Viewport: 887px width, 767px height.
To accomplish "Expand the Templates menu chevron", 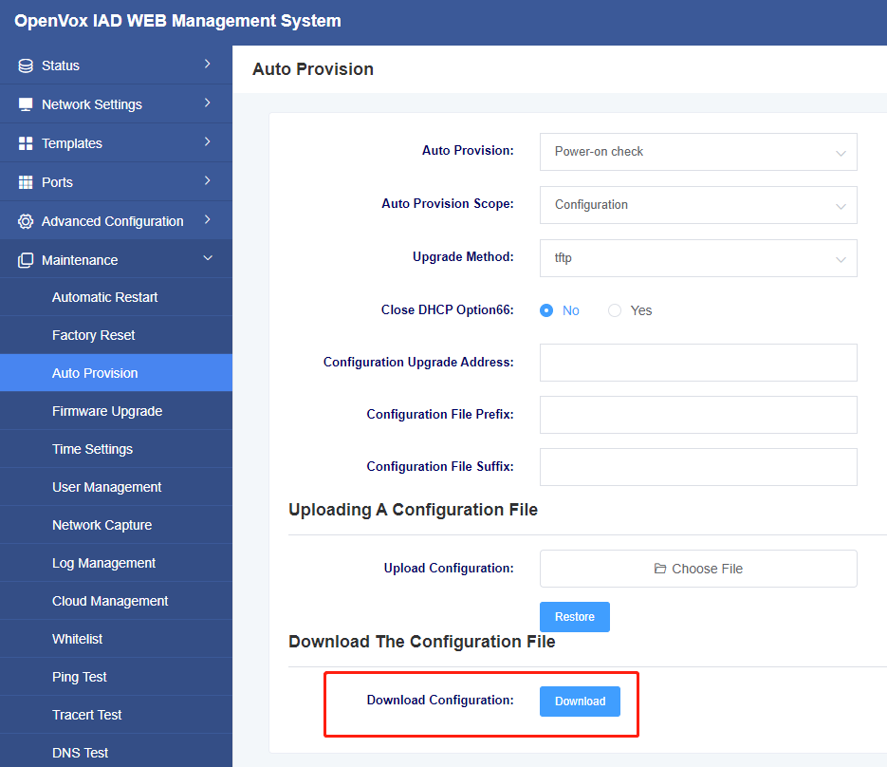I will (208, 142).
